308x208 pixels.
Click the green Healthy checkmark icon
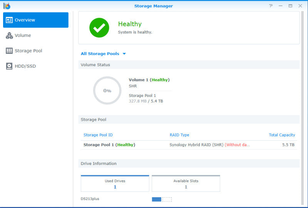point(99,28)
